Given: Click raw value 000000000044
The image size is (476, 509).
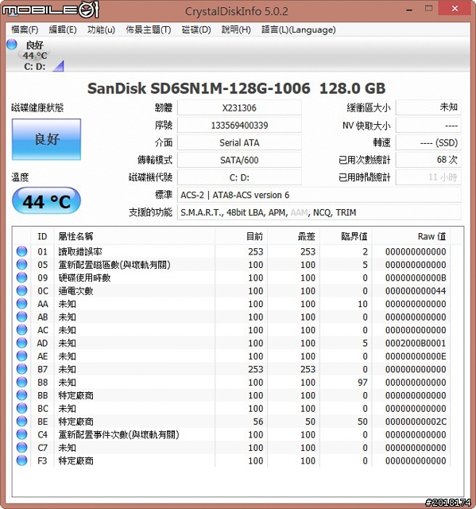Looking at the screenshot, I should tap(416, 291).
